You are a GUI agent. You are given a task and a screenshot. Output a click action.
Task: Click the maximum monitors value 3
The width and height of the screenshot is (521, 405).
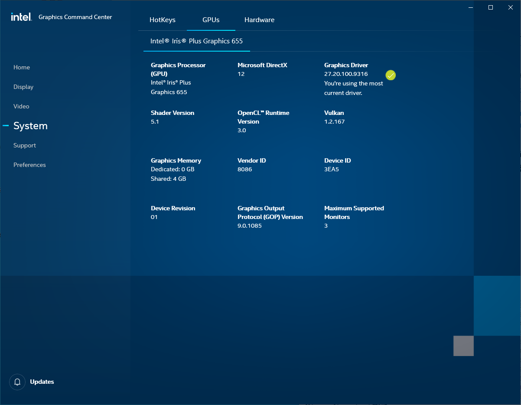tap(326, 226)
